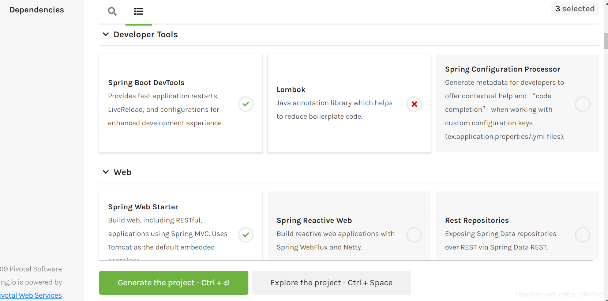Click the Rest Repositories title
608x301 pixels.
pyautogui.click(x=477, y=220)
